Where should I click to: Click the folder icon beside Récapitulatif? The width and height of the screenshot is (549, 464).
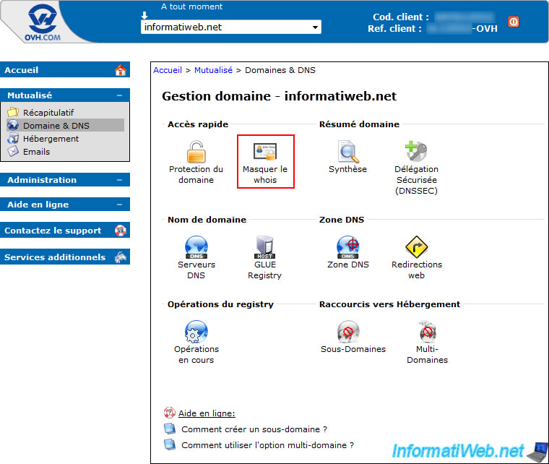[13, 112]
